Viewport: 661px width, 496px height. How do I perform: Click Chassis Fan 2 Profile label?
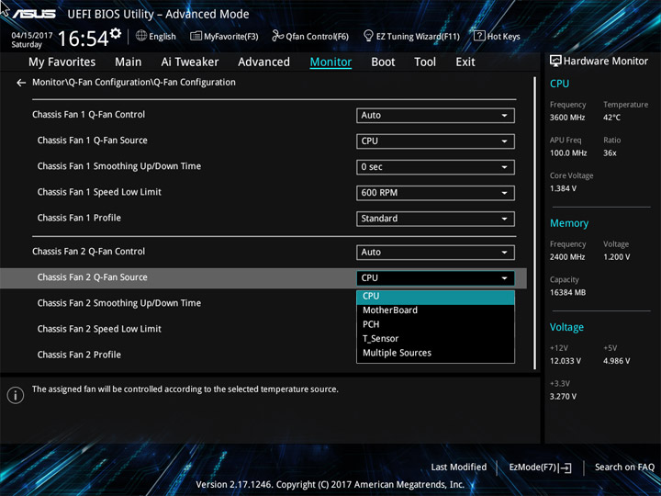point(79,355)
